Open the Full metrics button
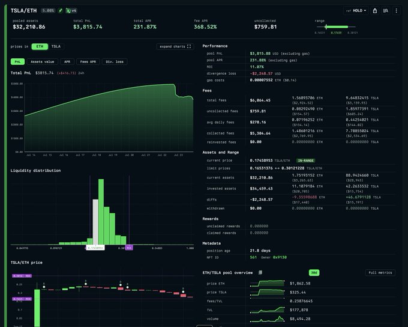The image size is (408, 327). 380,272
